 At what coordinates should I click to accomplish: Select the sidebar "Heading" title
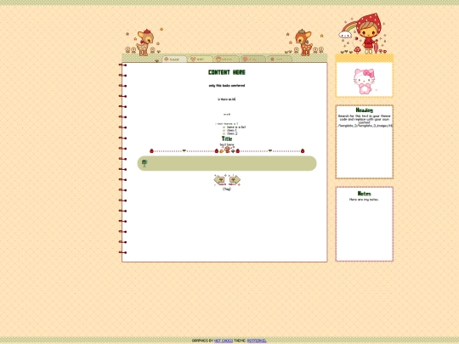pos(364,110)
